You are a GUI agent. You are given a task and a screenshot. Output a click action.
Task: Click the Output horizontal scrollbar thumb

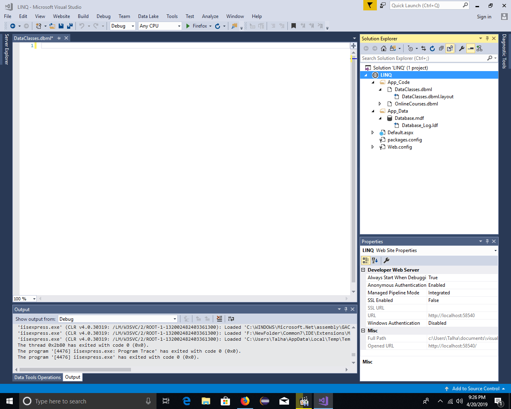point(75,369)
